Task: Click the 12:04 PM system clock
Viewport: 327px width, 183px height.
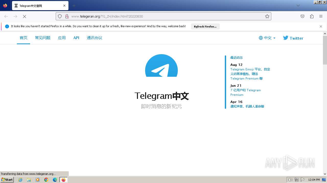Action: click(x=314, y=180)
